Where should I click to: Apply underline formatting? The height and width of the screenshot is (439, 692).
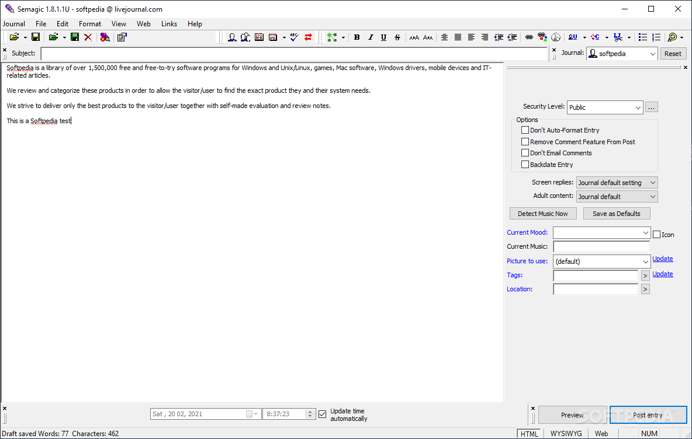383,37
